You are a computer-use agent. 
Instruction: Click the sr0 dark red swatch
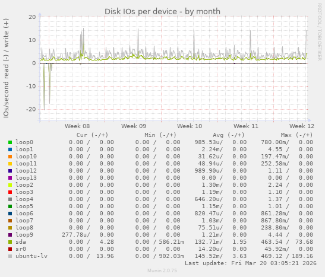pos(10,249)
